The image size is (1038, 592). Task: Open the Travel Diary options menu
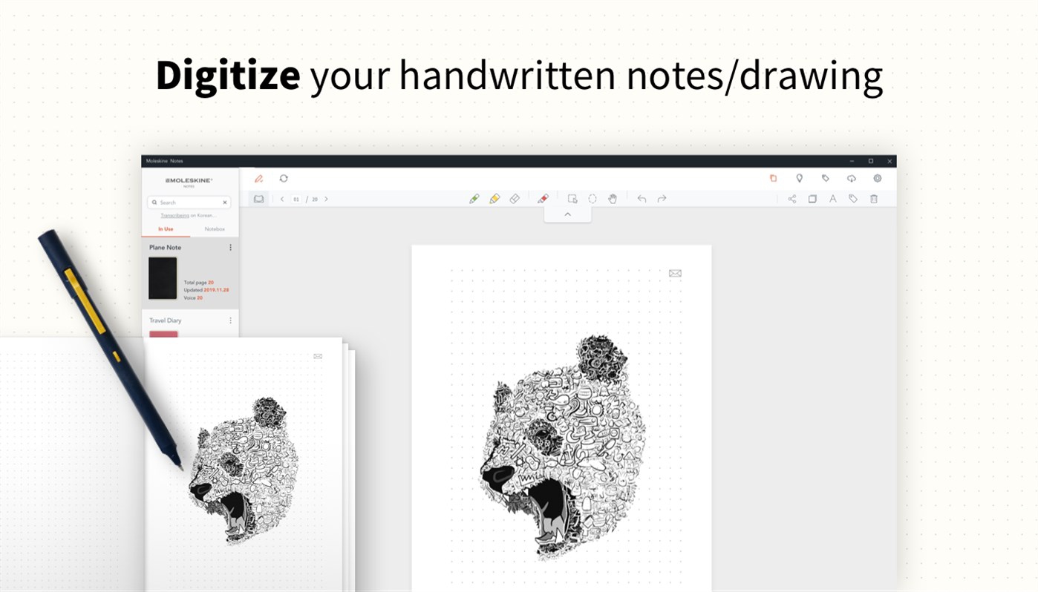click(230, 320)
